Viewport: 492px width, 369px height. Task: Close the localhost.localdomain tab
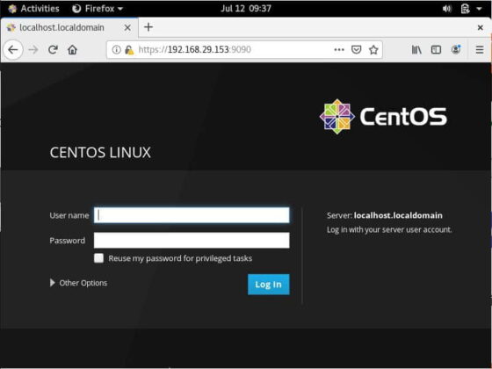(x=127, y=27)
